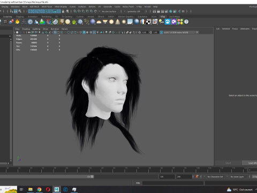Open the No Character Set dropdown
This screenshot has width=257, height=193.
coord(216,177)
